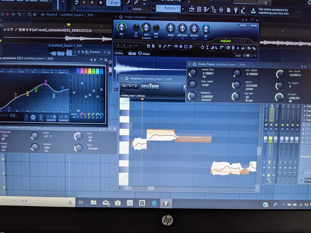Expand the arrow left of the Fruity Convolver title

point(116,17)
